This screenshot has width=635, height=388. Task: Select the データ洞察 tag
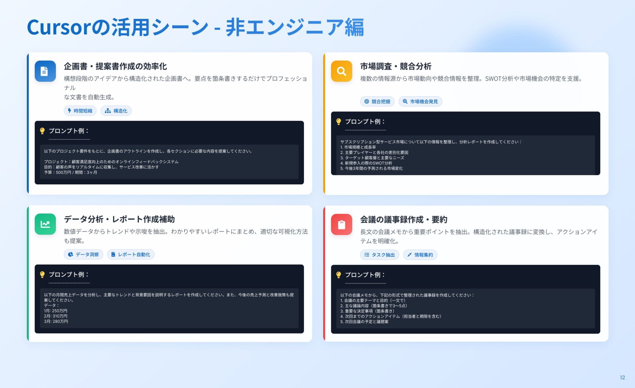click(x=83, y=255)
